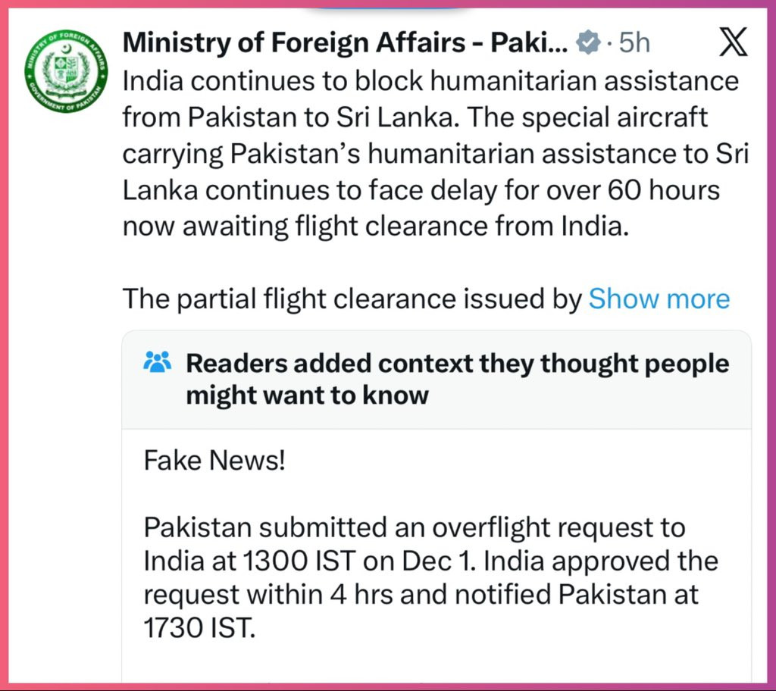Click 'India continues to block humanitarian assistance' line
Screen dimensions: 776x691
pos(430,80)
